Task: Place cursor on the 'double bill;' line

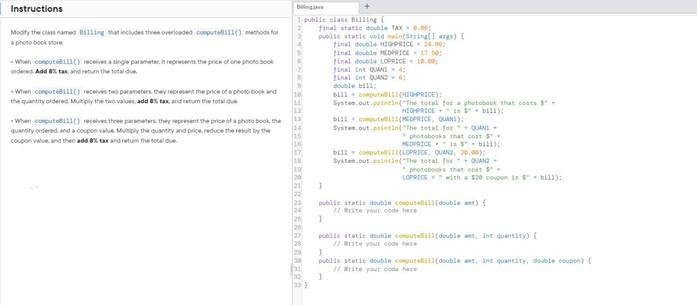Action: [x=354, y=86]
